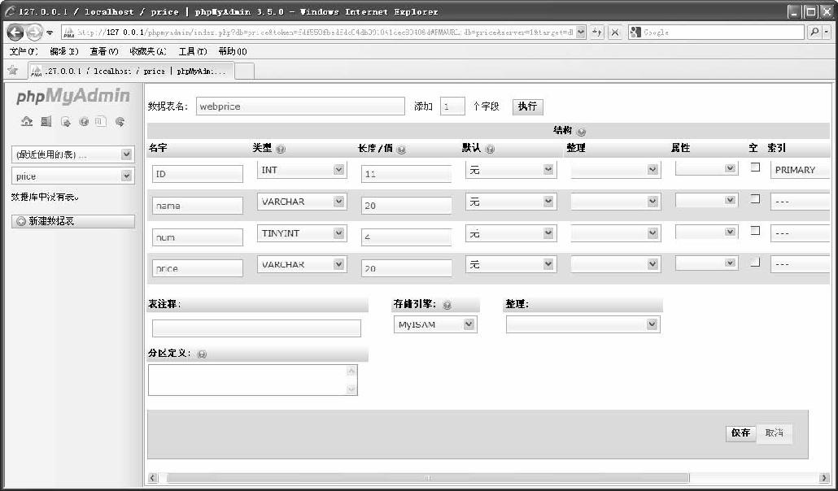
Task: Open the collation dropdown for the name row
Action: click(616, 202)
